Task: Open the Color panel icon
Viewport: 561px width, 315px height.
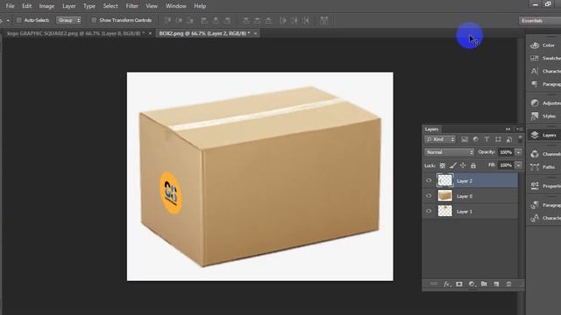Action: (535, 45)
